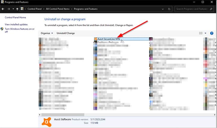The height and width of the screenshot is (128, 217).
Task: Click the Uninstall/Change button
Action: pyautogui.click(x=66, y=33)
